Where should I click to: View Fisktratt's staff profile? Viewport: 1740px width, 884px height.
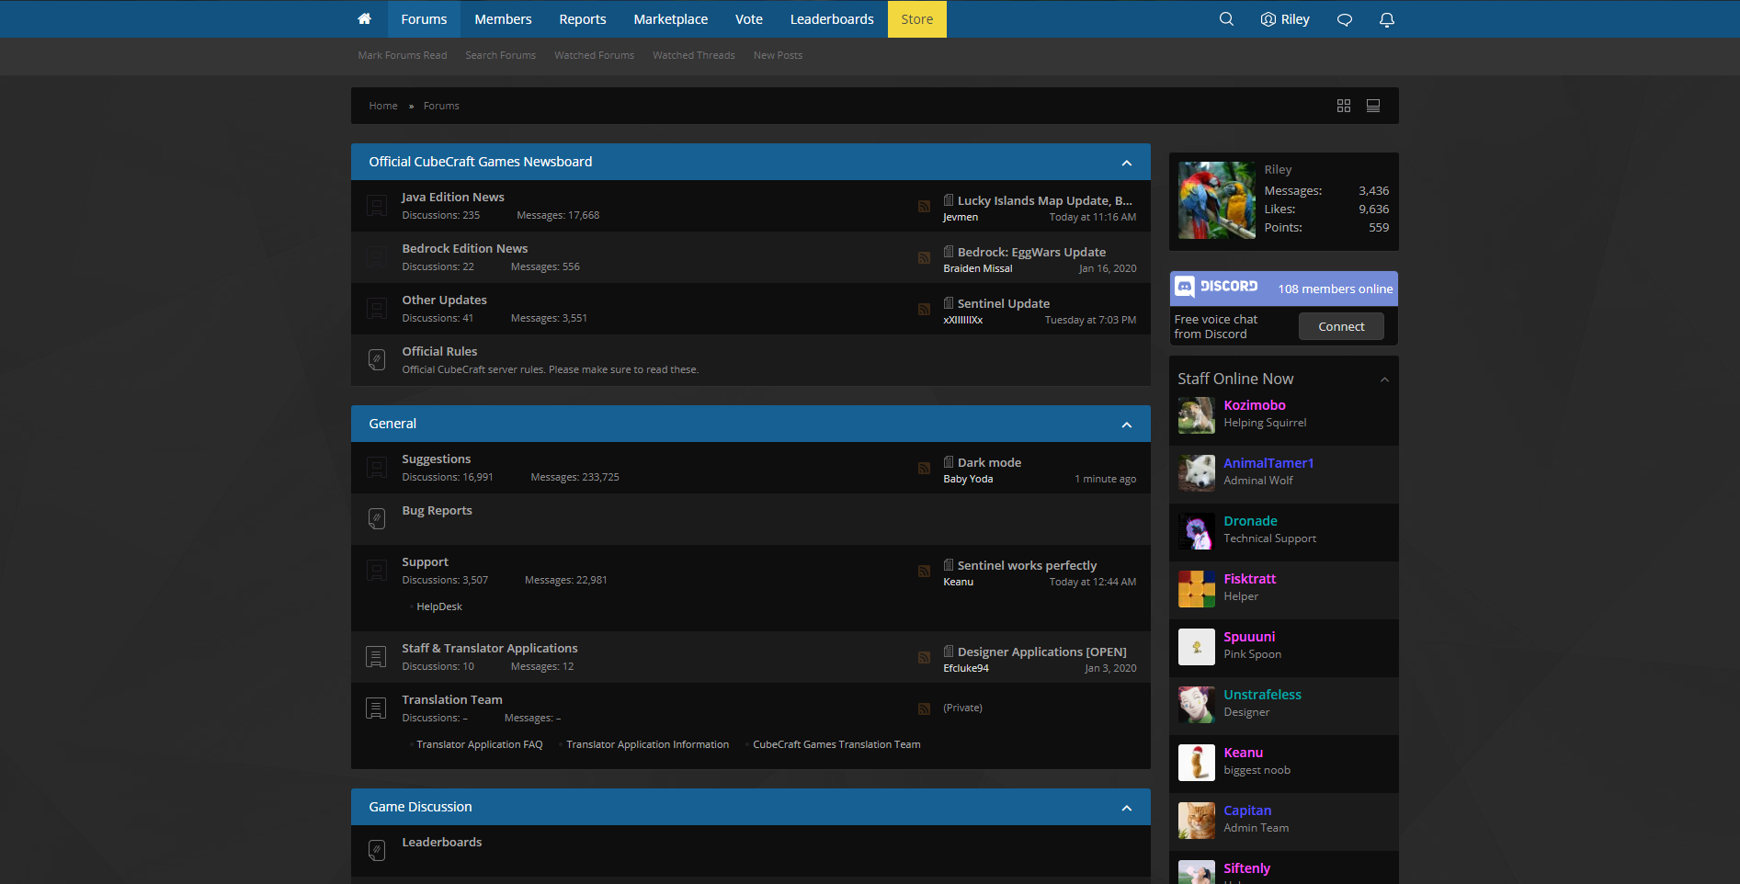(x=1249, y=579)
